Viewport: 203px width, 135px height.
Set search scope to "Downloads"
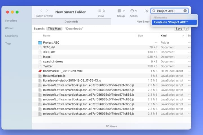tap(74, 29)
